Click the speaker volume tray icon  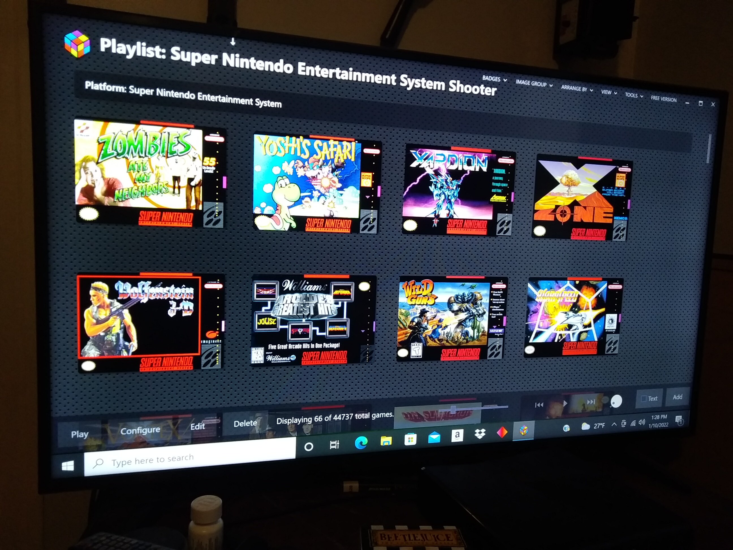point(642,422)
